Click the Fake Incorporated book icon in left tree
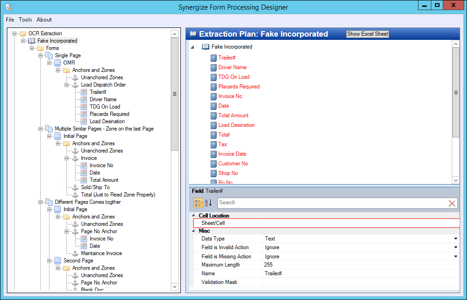The width and height of the screenshot is (467, 300). 32,41
